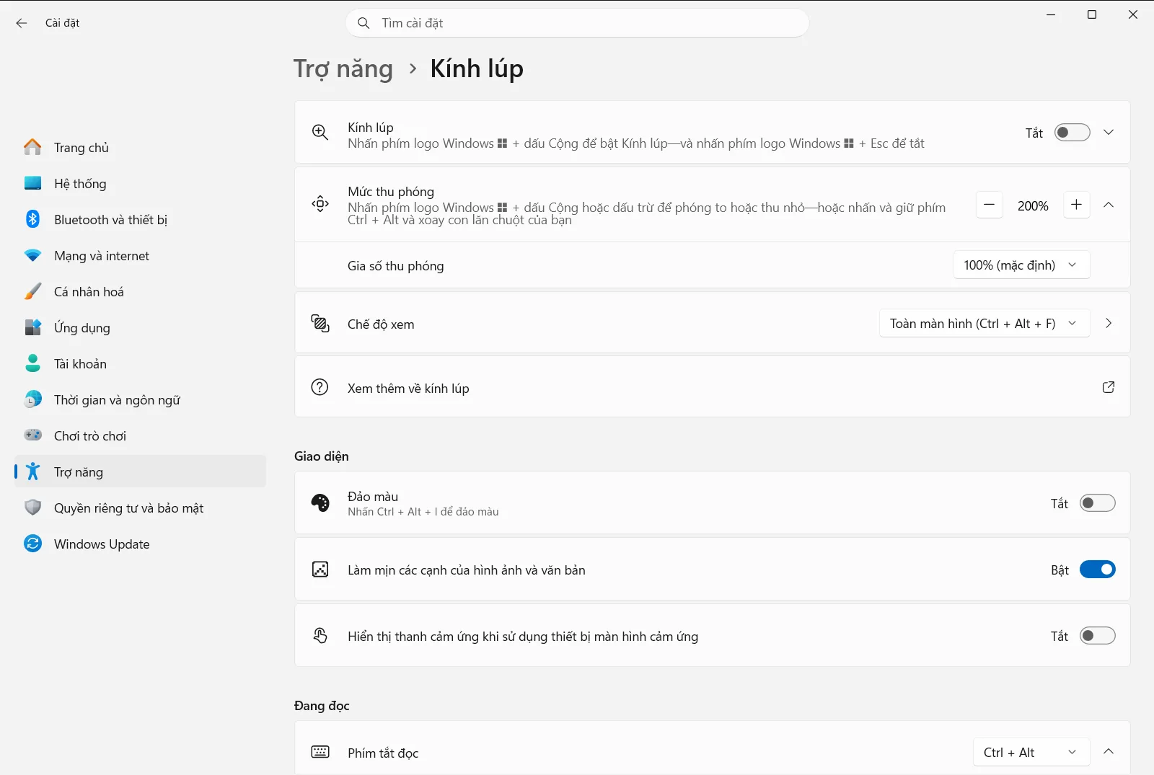Increase zoom level with plus button
Viewport: 1154px width, 775px height.
[x=1077, y=205]
